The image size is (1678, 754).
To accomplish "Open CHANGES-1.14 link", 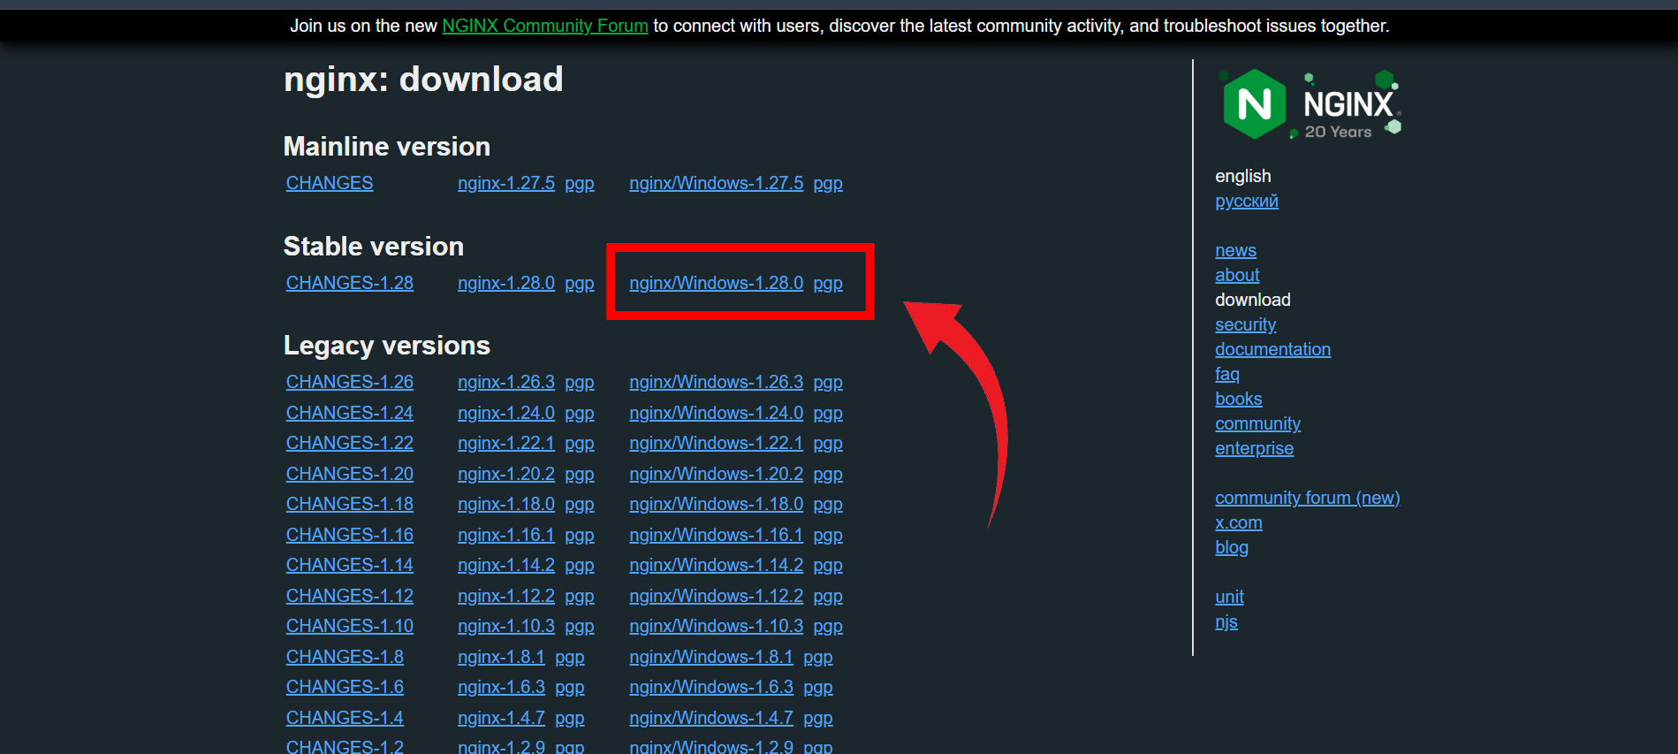I will click(350, 565).
